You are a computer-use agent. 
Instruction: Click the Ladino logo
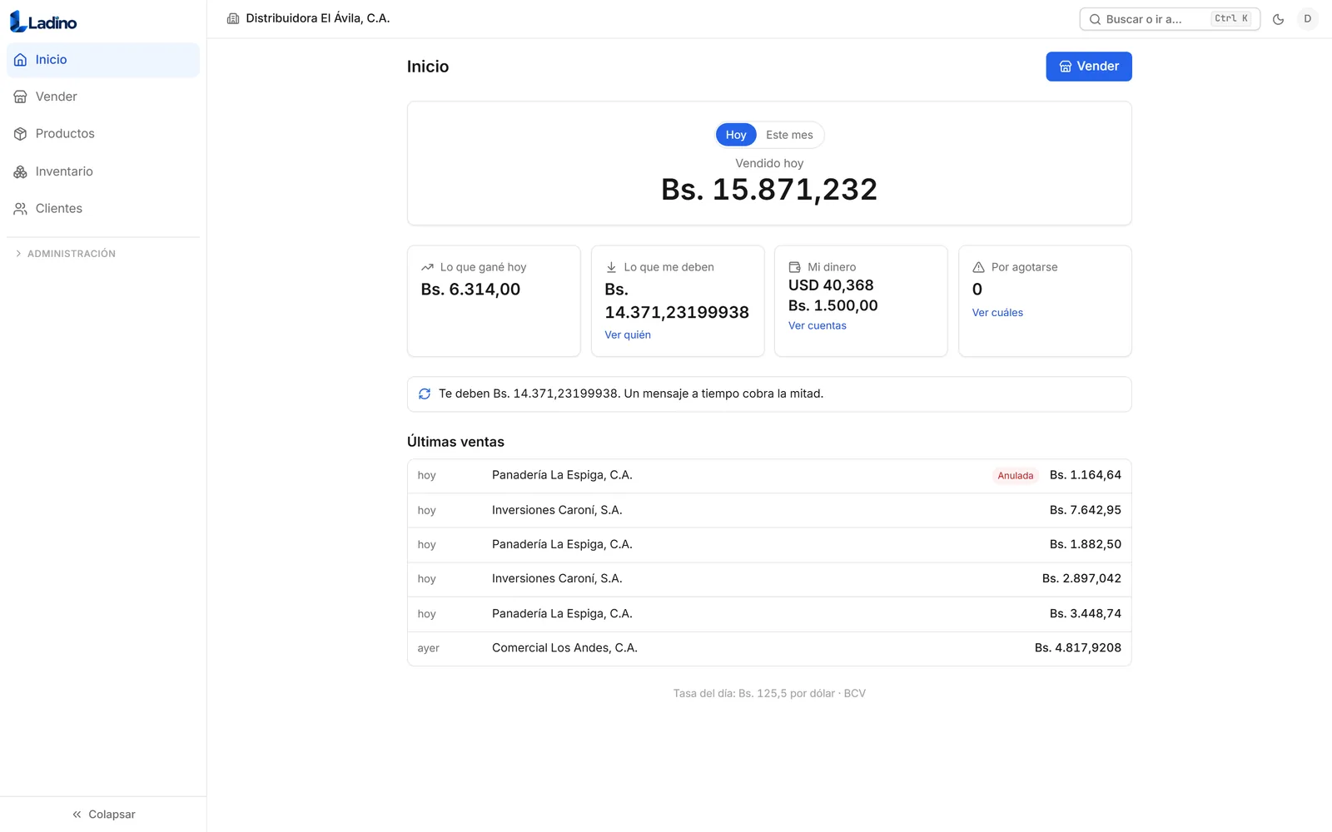pyautogui.click(x=43, y=22)
